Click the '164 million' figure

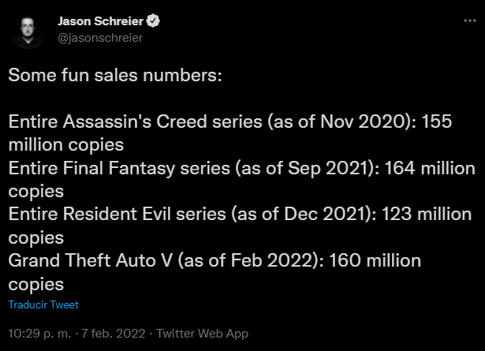point(430,168)
